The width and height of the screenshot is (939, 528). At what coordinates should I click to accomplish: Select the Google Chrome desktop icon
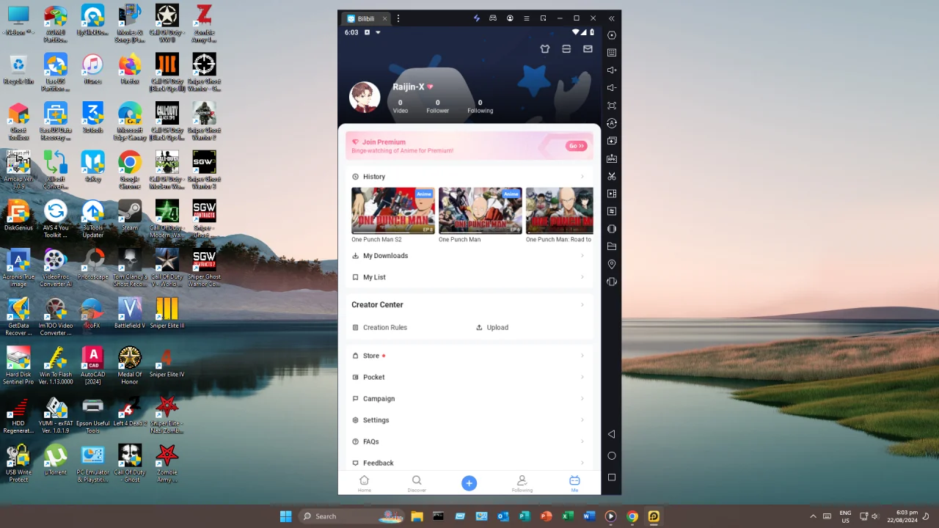point(130,170)
